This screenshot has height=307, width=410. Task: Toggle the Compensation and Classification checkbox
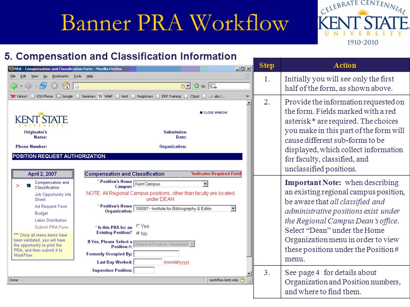pos(29,185)
